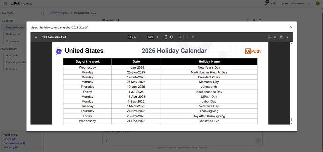Open the UiPath app launcher grid
Image resolution: width=323 pixels, height=152 pixels.
pos(5,4)
